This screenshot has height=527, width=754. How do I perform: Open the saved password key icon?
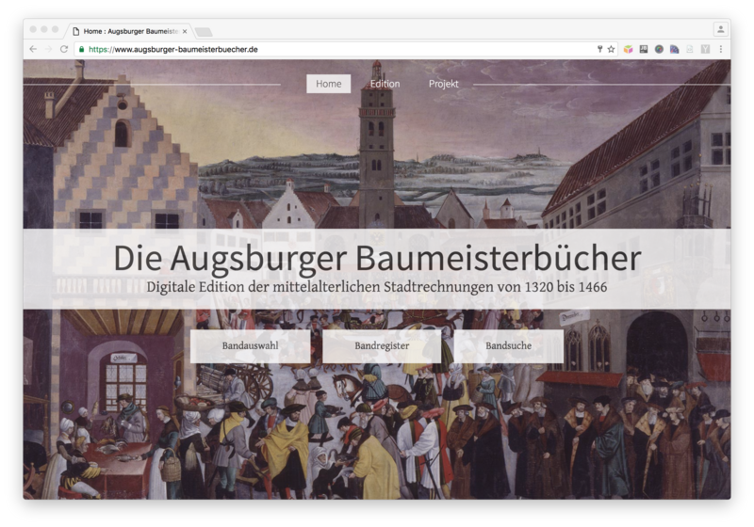[x=598, y=49]
